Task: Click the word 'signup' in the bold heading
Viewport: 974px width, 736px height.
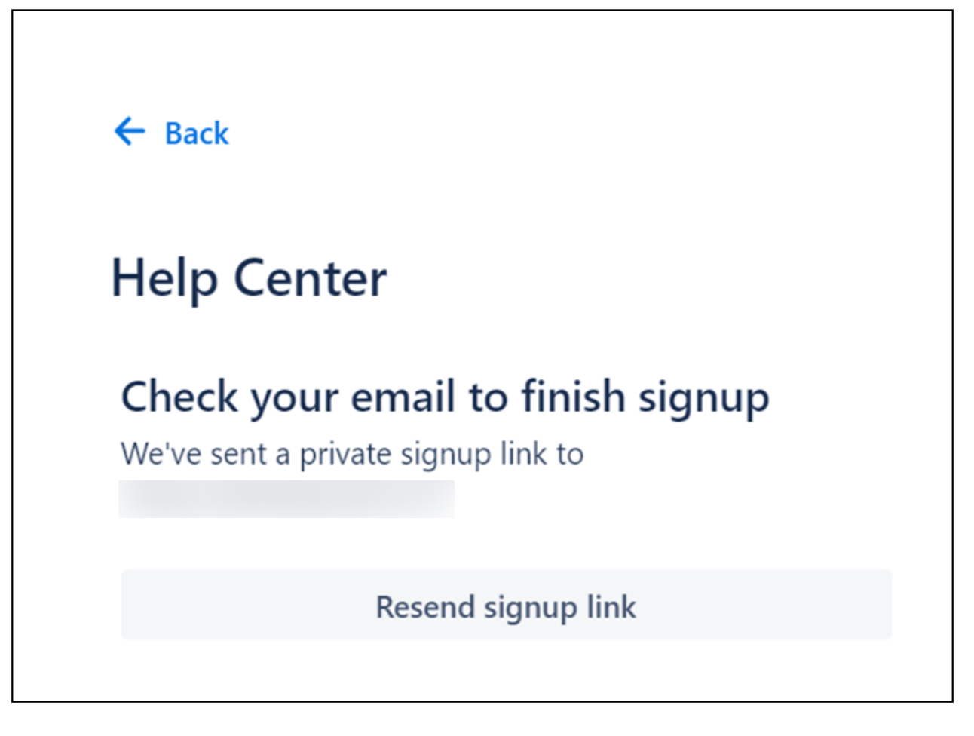Action: click(703, 397)
